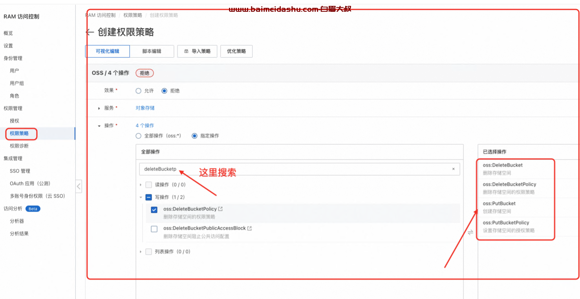Click the back arrow beside 创建权限策略
Viewport: 580px width, 299px height.
click(x=90, y=32)
